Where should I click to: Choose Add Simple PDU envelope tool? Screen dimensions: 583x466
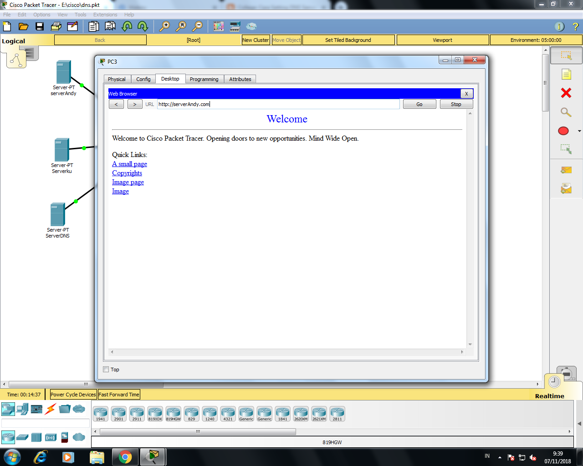(x=566, y=170)
